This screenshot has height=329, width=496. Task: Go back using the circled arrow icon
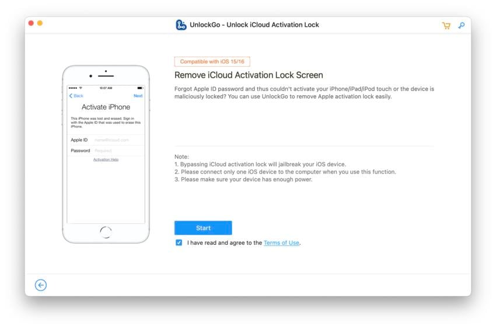(41, 285)
